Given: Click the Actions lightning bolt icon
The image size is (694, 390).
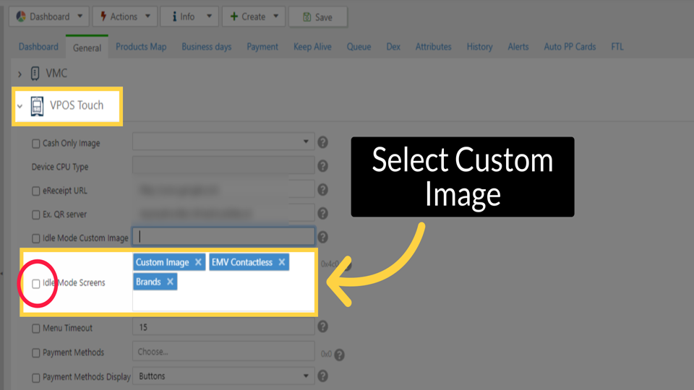Looking at the screenshot, I should pos(103,17).
